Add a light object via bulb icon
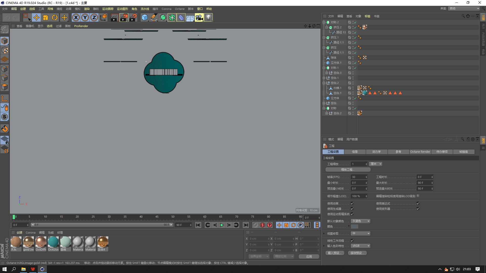This screenshot has height=273, width=486. (x=208, y=17)
